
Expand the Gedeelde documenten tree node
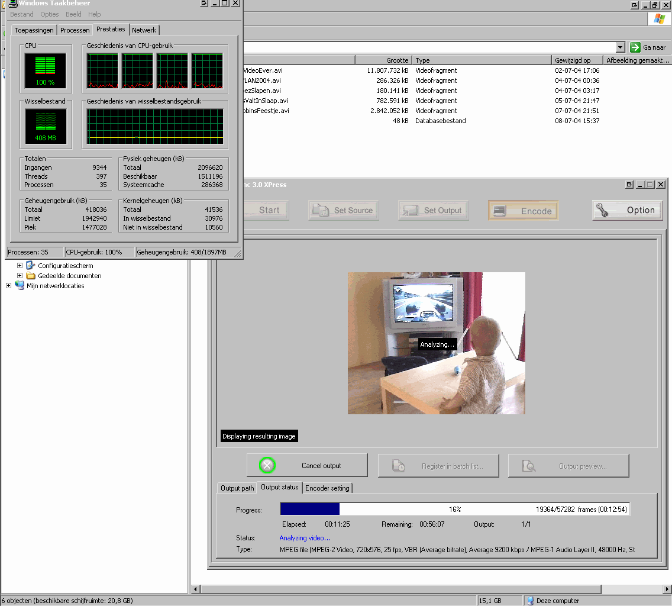point(20,275)
